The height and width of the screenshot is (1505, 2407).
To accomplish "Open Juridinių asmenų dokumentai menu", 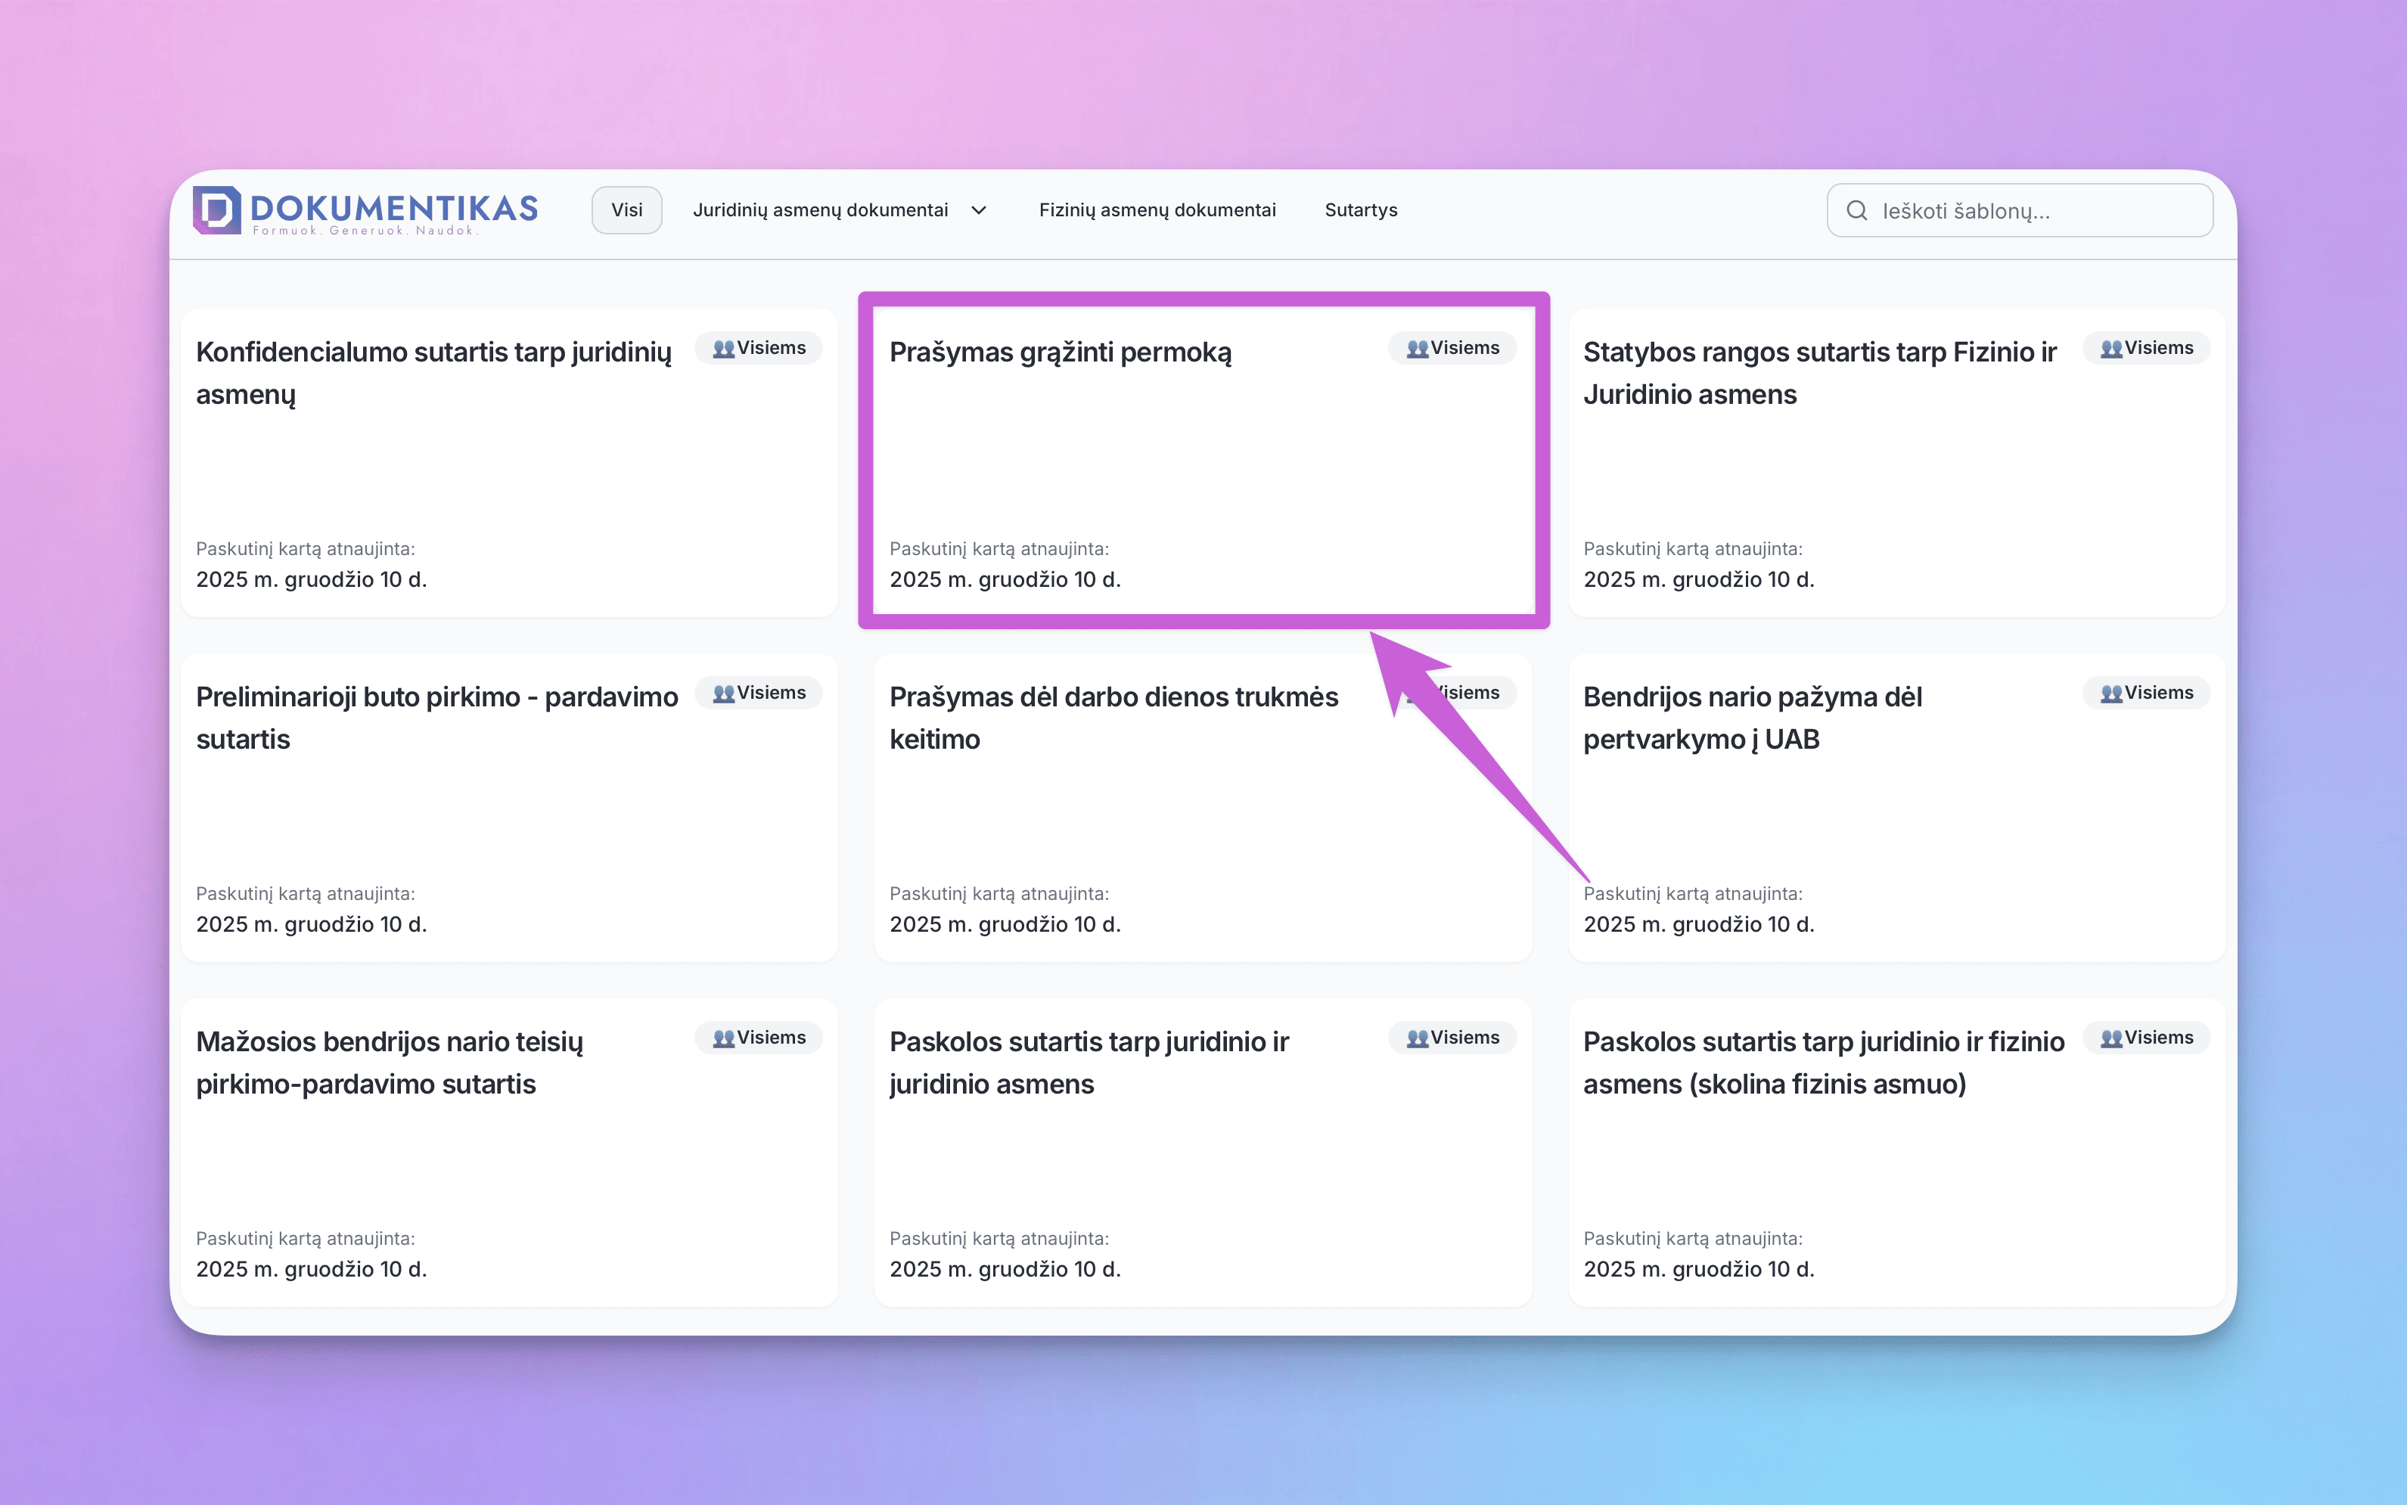I will pyautogui.click(x=820, y=210).
